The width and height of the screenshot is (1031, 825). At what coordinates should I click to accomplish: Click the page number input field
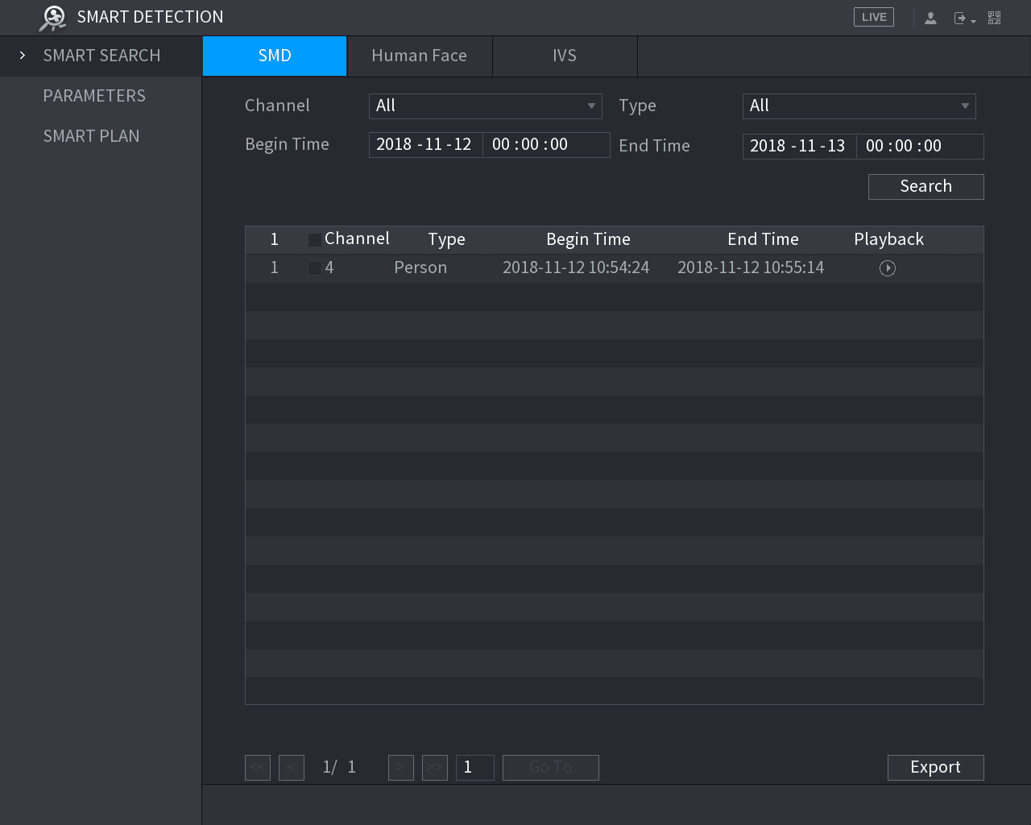tap(475, 767)
